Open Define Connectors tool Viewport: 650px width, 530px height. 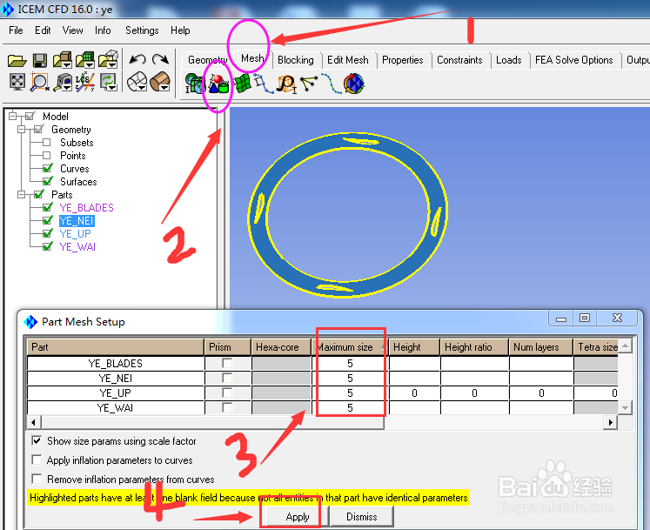(309, 84)
